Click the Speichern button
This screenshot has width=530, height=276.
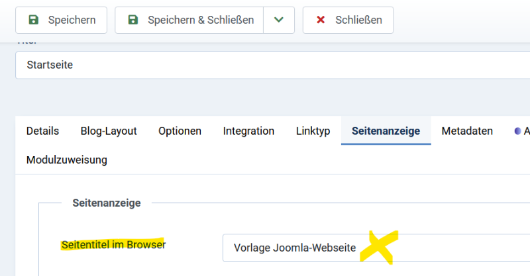click(x=61, y=20)
